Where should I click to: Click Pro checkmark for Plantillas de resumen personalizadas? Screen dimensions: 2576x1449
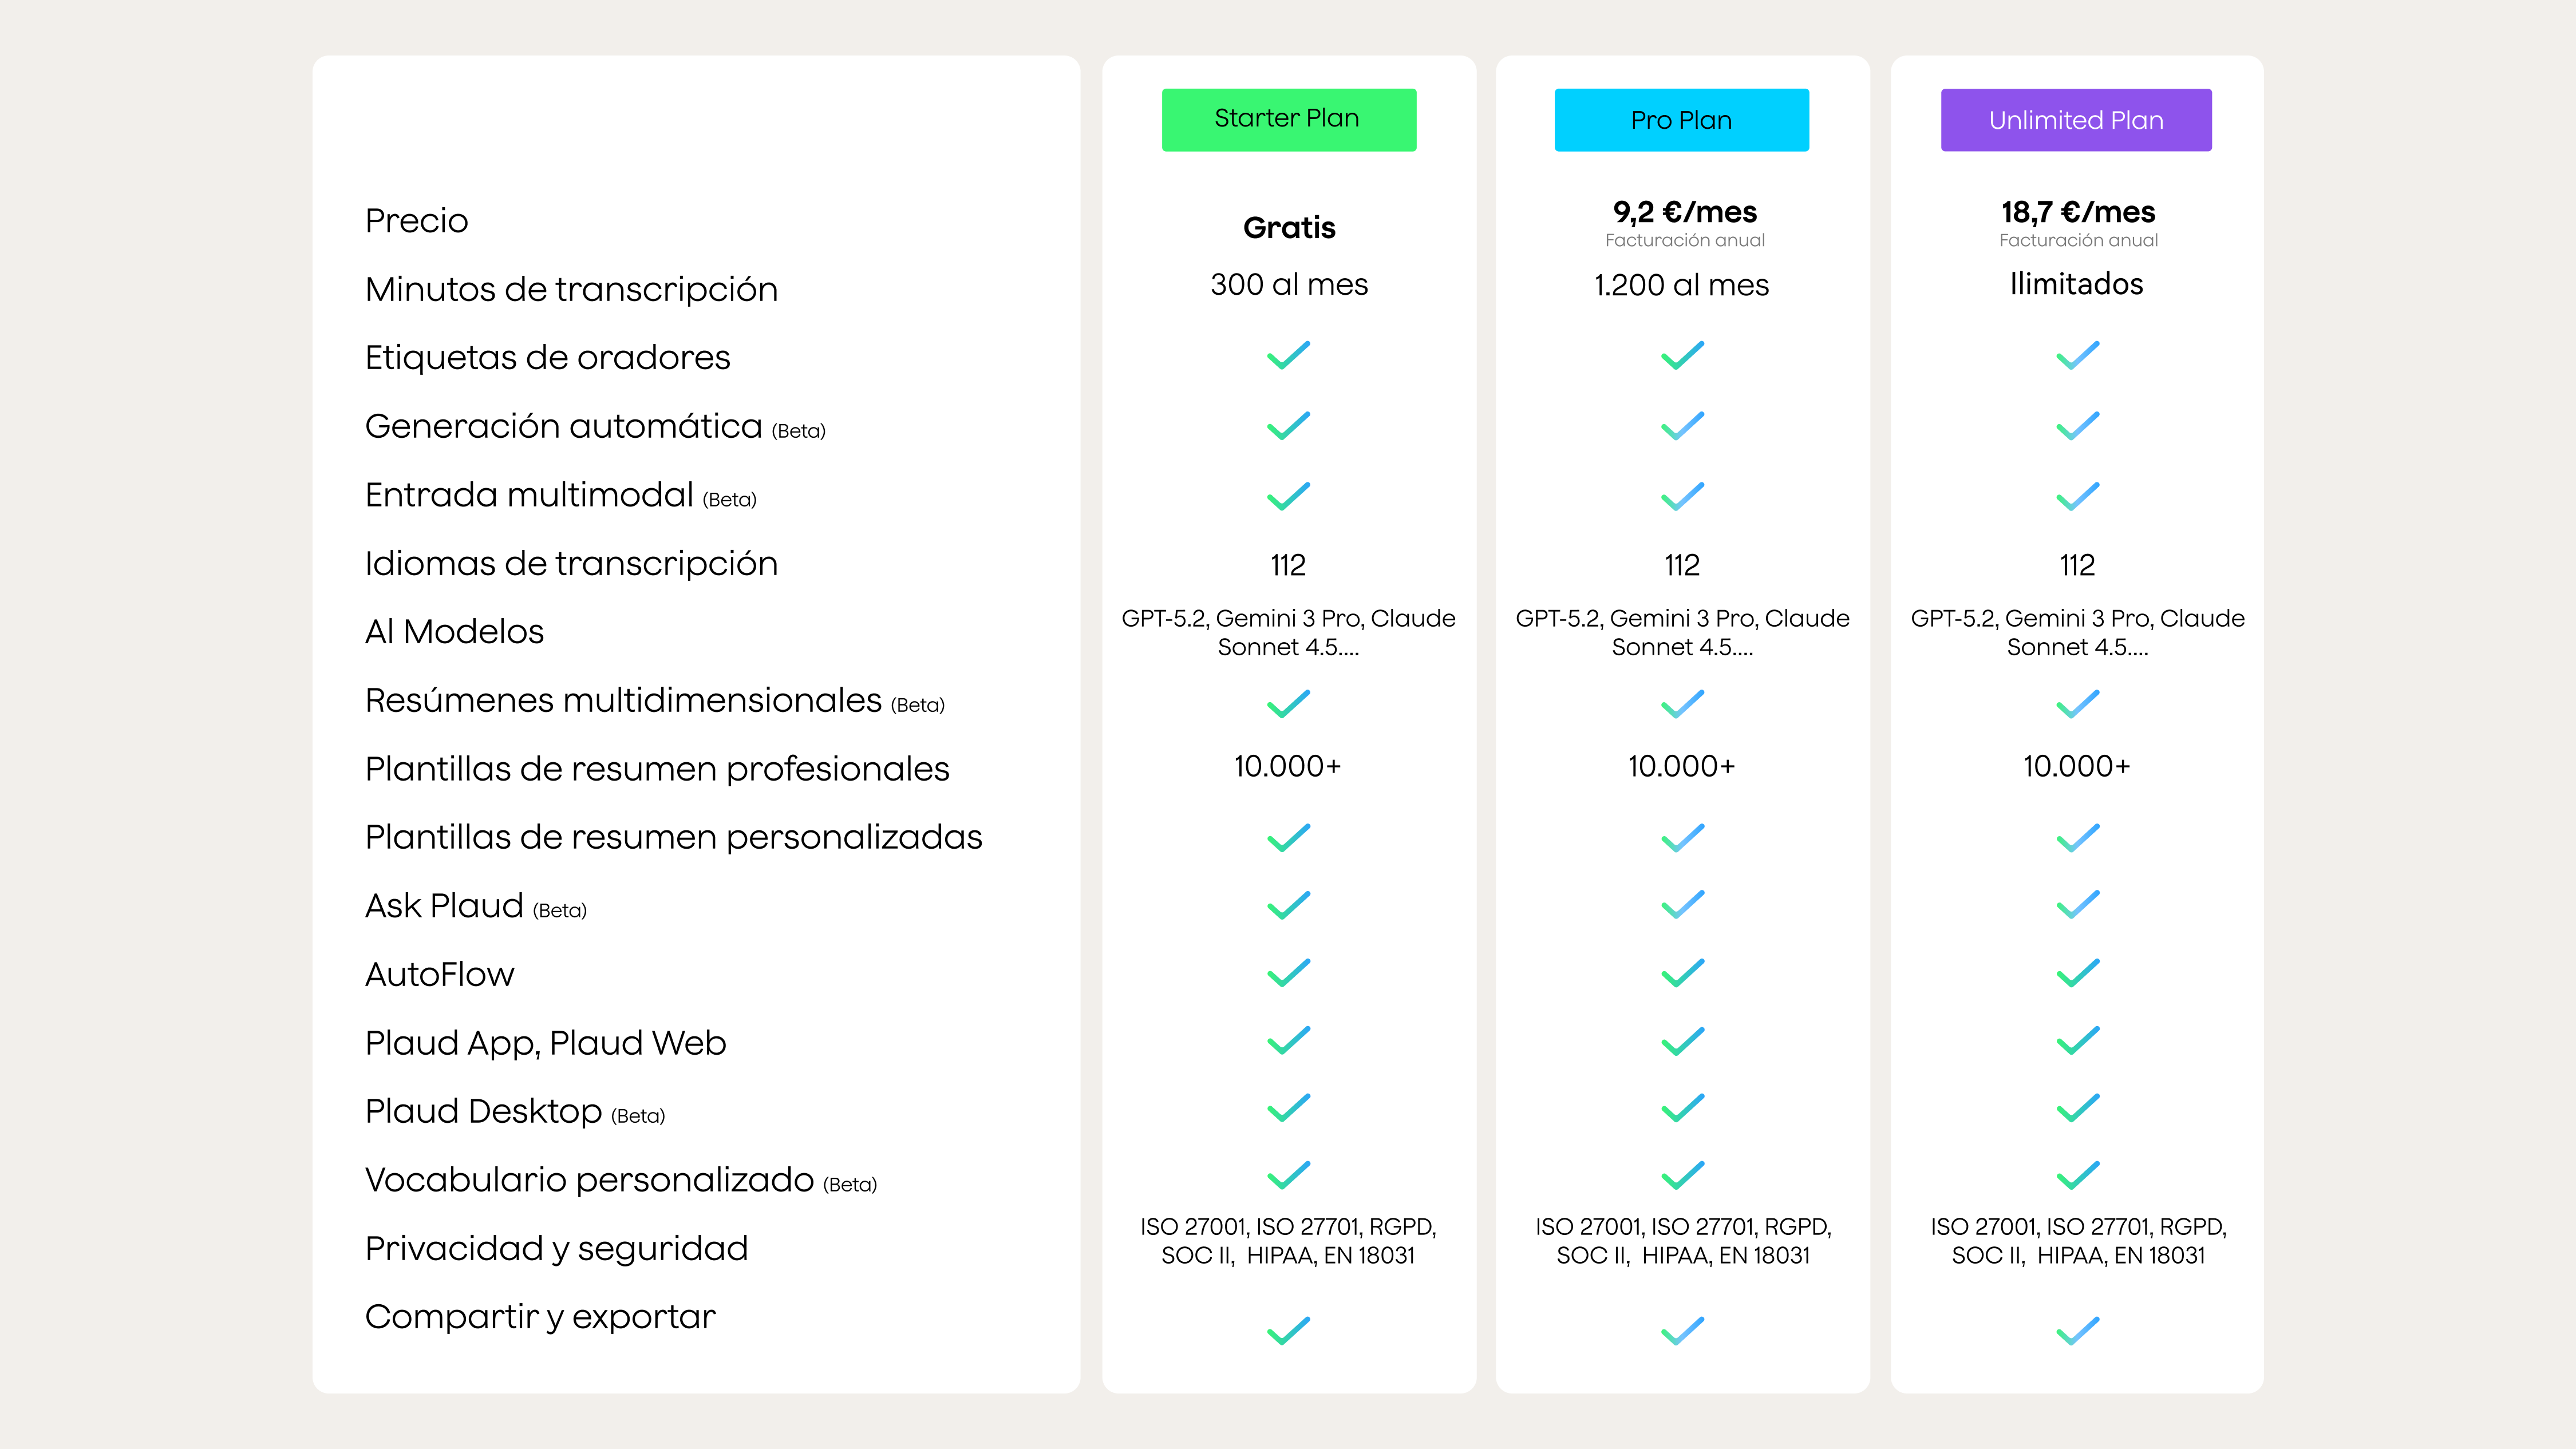[x=1682, y=837]
